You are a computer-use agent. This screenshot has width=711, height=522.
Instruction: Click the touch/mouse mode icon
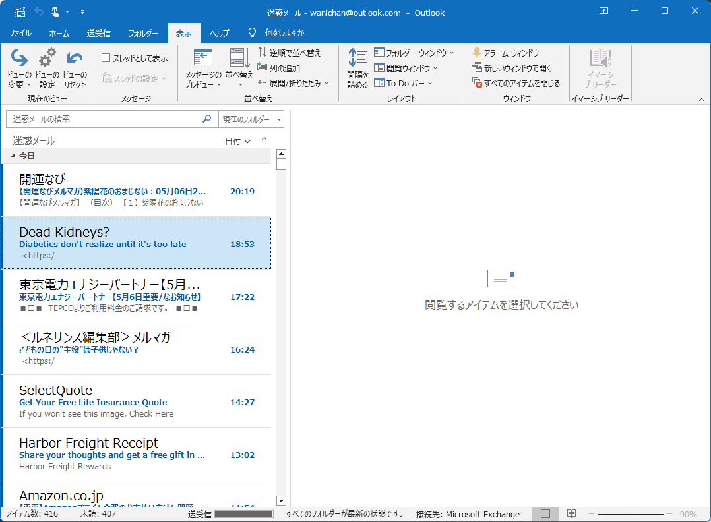point(55,12)
